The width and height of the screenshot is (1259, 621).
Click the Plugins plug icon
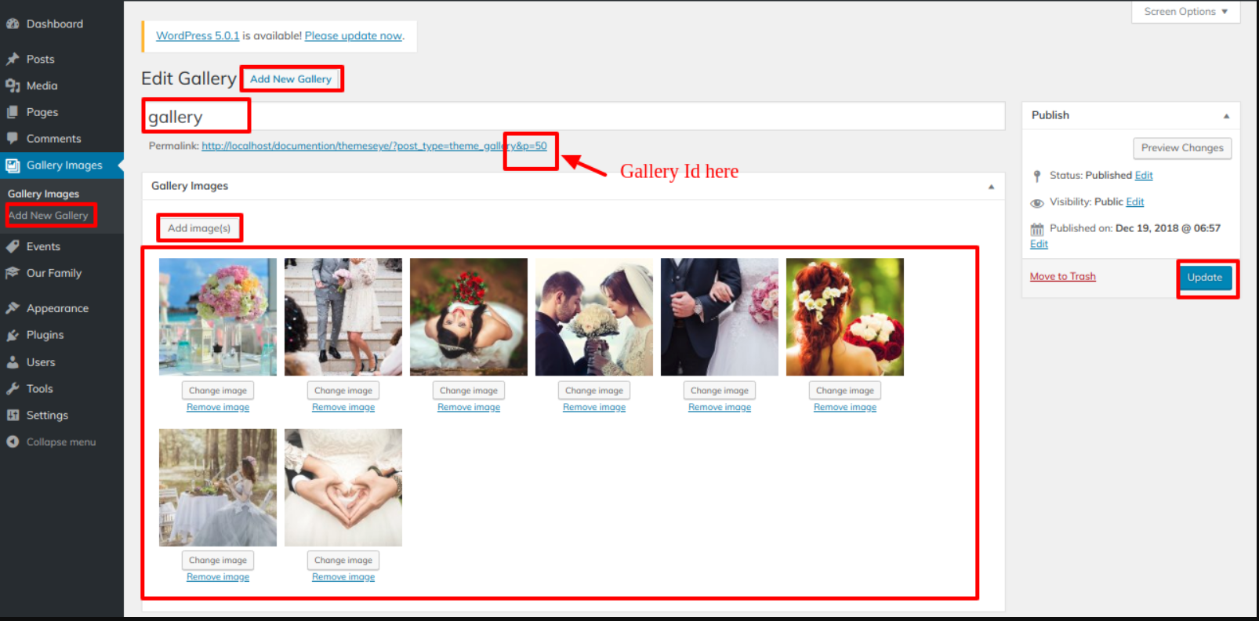point(13,336)
